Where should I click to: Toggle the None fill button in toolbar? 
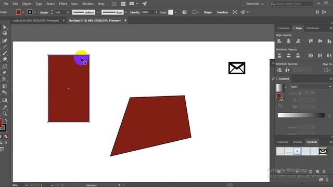[6, 137]
